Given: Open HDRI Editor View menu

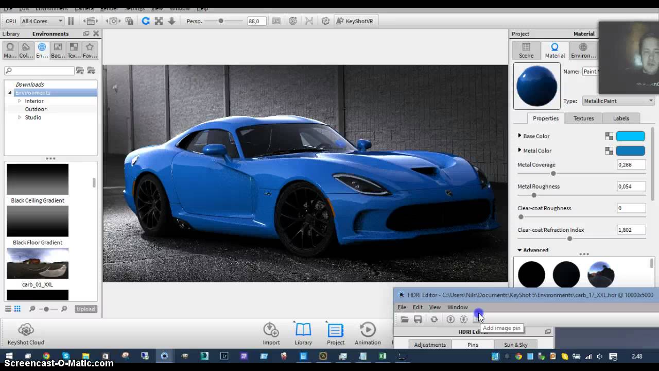Looking at the screenshot, I should [x=435, y=307].
